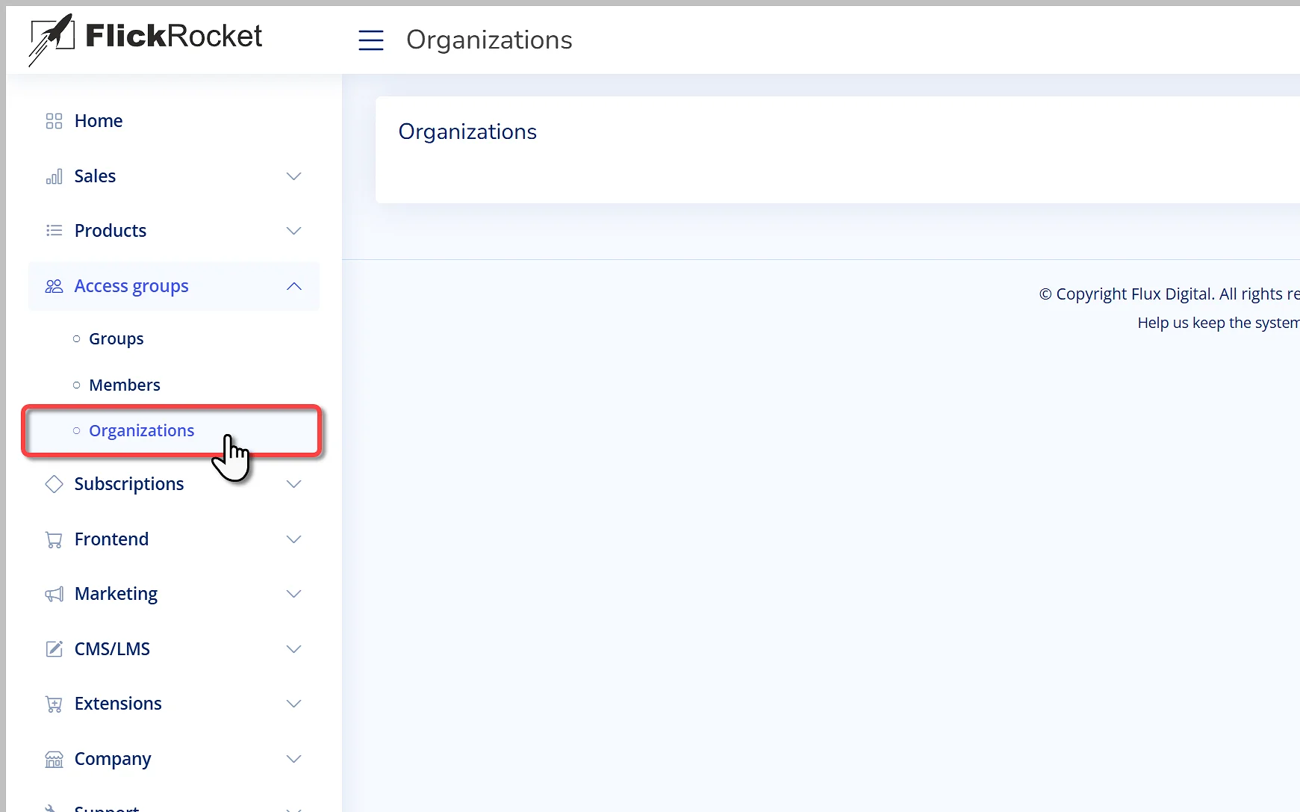Click the FlickRocket rocket logo
This screenshot has height=812, width=1300.
click(52, 38)
